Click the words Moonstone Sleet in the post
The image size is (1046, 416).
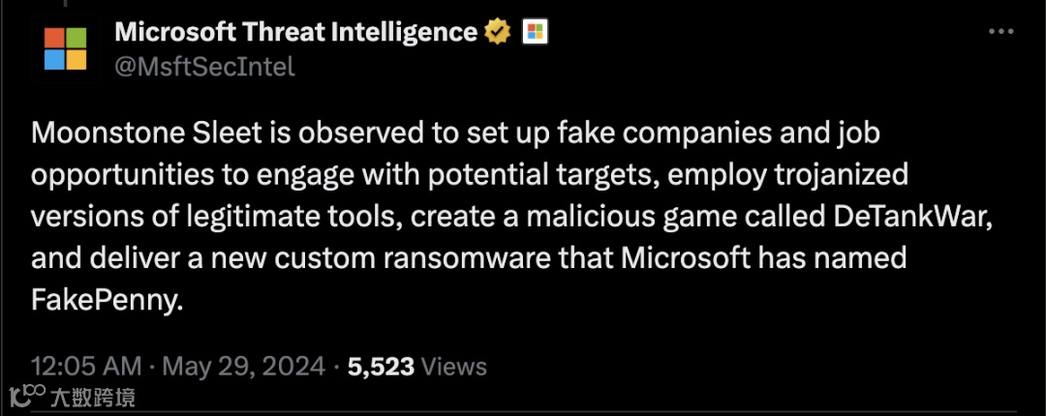coord(147,134)
